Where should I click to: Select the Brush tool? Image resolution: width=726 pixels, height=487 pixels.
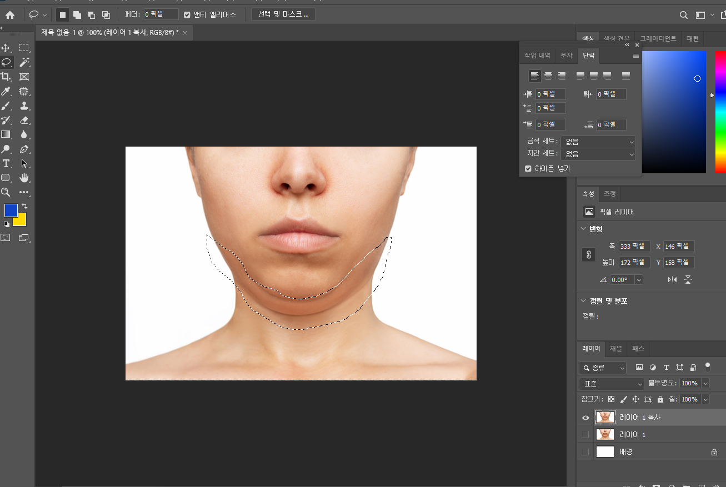[x=6, y=106]
